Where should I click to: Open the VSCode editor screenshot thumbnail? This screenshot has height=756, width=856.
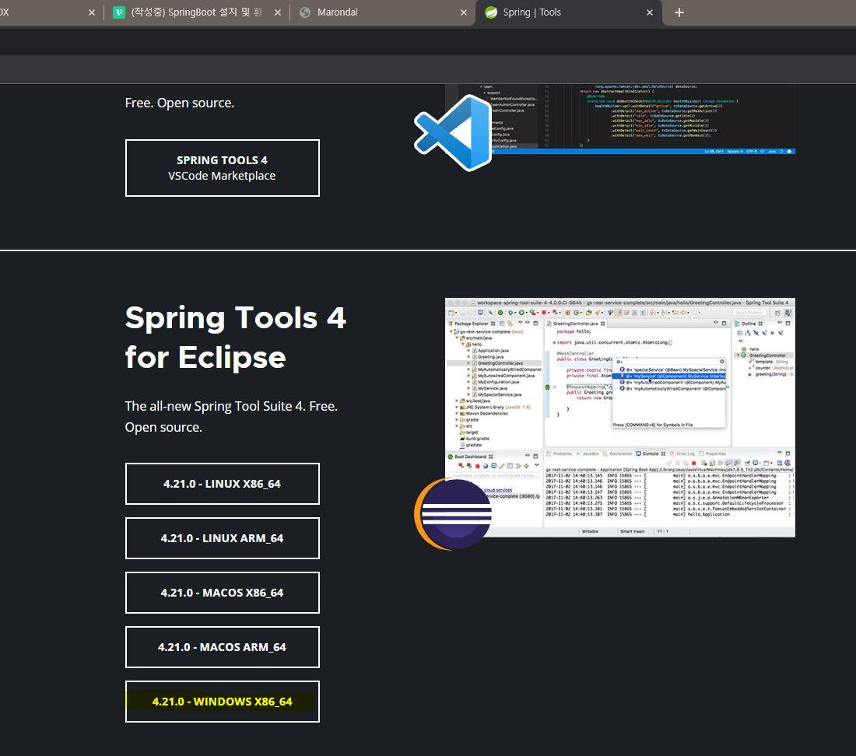(619, 119)
